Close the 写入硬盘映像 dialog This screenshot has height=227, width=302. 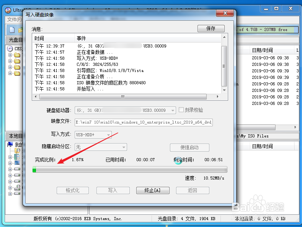click(x=225, y=13)
